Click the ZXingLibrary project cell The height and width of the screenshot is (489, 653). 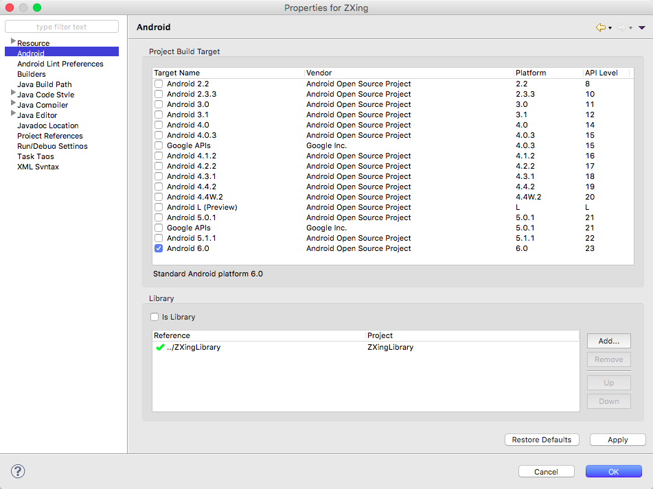pyautogui.click(x=390, y=347)
